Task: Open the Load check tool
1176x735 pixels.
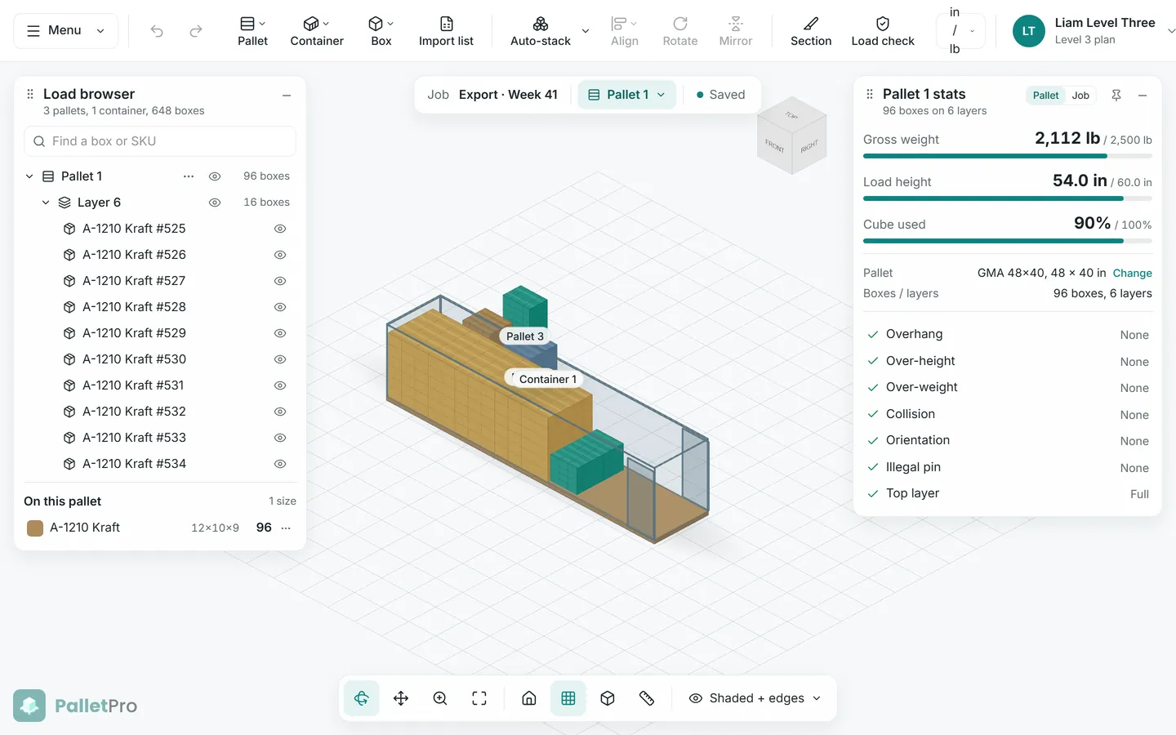Action: [883, 31]
